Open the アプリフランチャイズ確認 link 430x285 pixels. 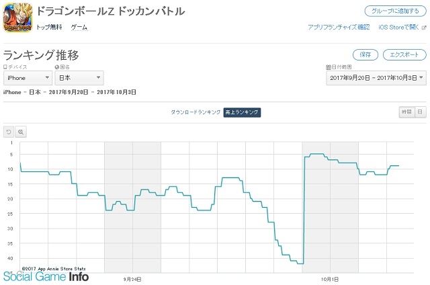(x=339, y=27)
